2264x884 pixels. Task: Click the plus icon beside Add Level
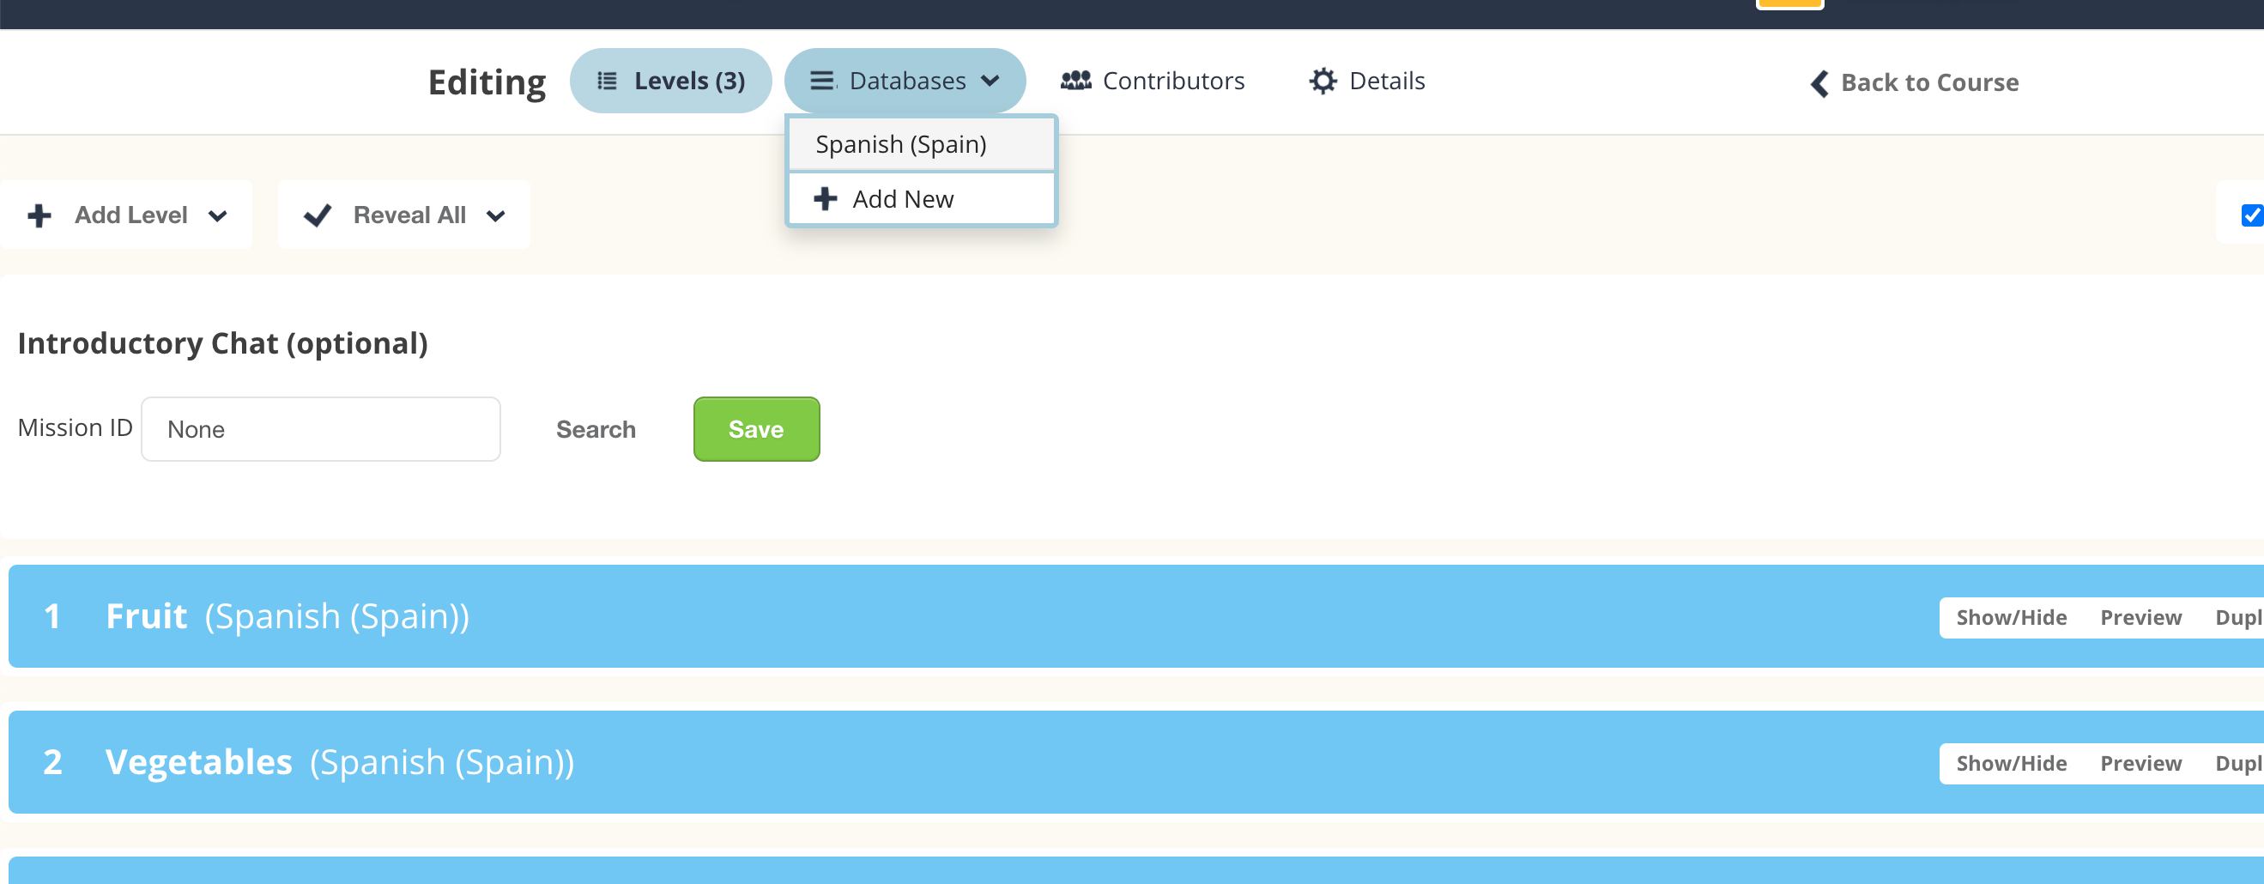[39, 215]
